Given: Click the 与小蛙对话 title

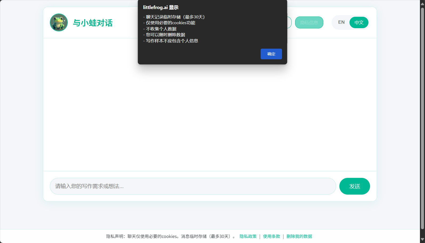Looking at the screenshot, I should [x=93, y=23].
